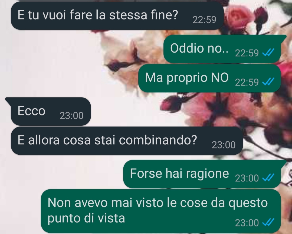The image size is (292, 234).
Task: Tap the word 'combinando?' in received message
Action: point(158,140)
